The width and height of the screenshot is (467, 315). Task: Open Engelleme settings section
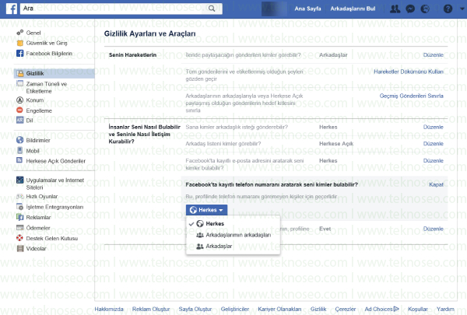39,110
